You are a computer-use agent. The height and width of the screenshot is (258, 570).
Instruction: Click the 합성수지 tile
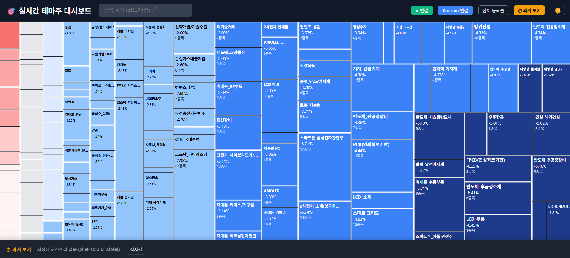click(367, 43)
